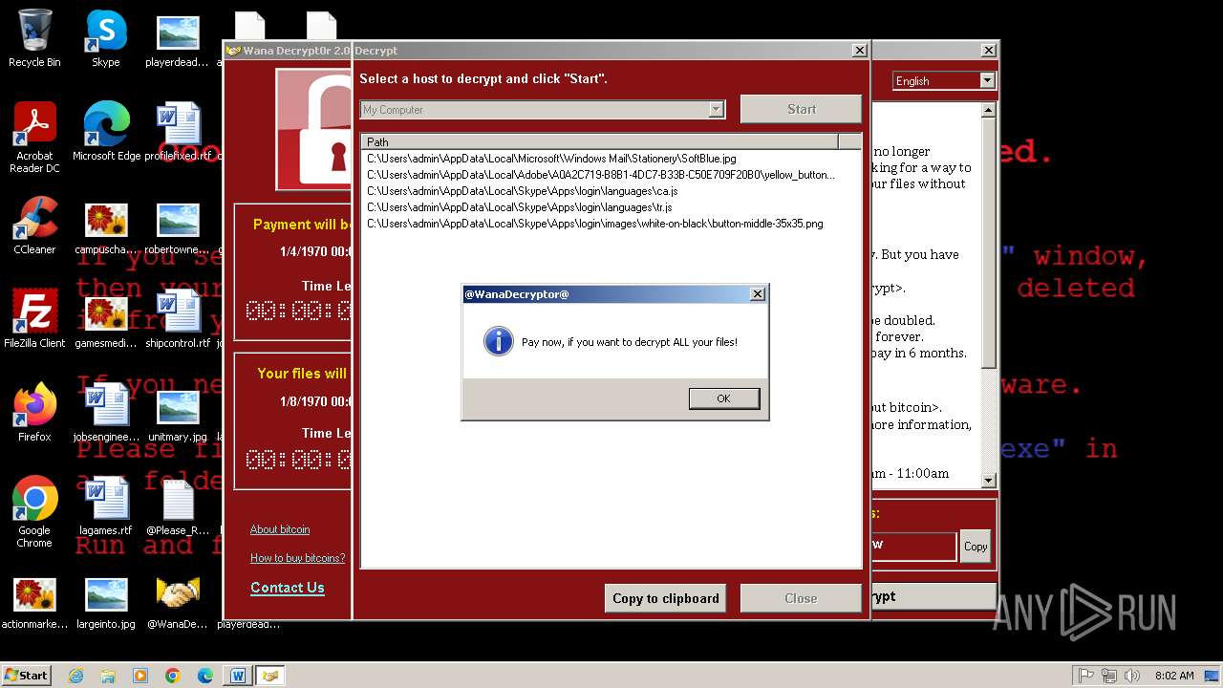Screen dimensions: 1223x688
Task: Open the How to buy bitcoins? link
Action: [297, 558]
